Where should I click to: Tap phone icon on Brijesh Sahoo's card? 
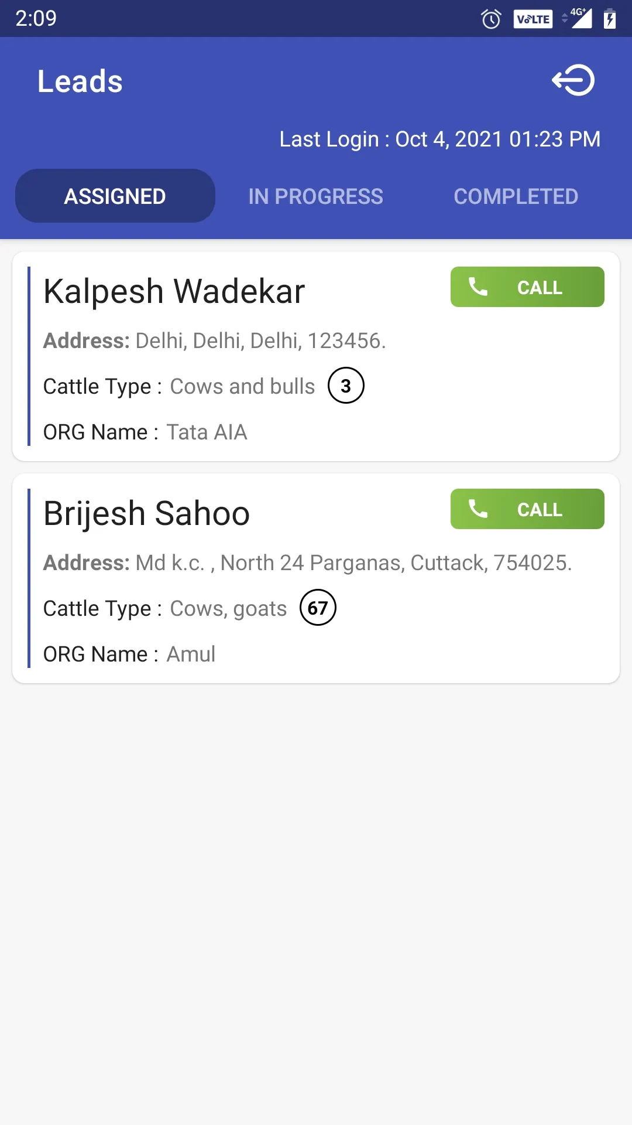click(x=478, y=509)
